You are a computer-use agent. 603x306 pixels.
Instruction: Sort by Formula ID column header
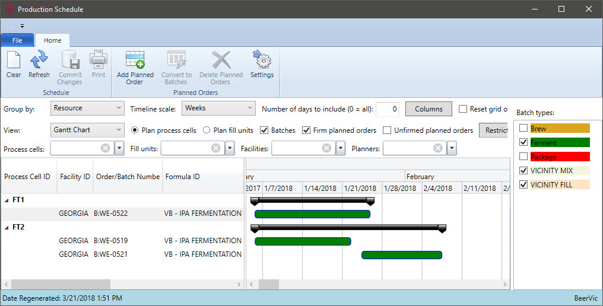pos(203,177)
